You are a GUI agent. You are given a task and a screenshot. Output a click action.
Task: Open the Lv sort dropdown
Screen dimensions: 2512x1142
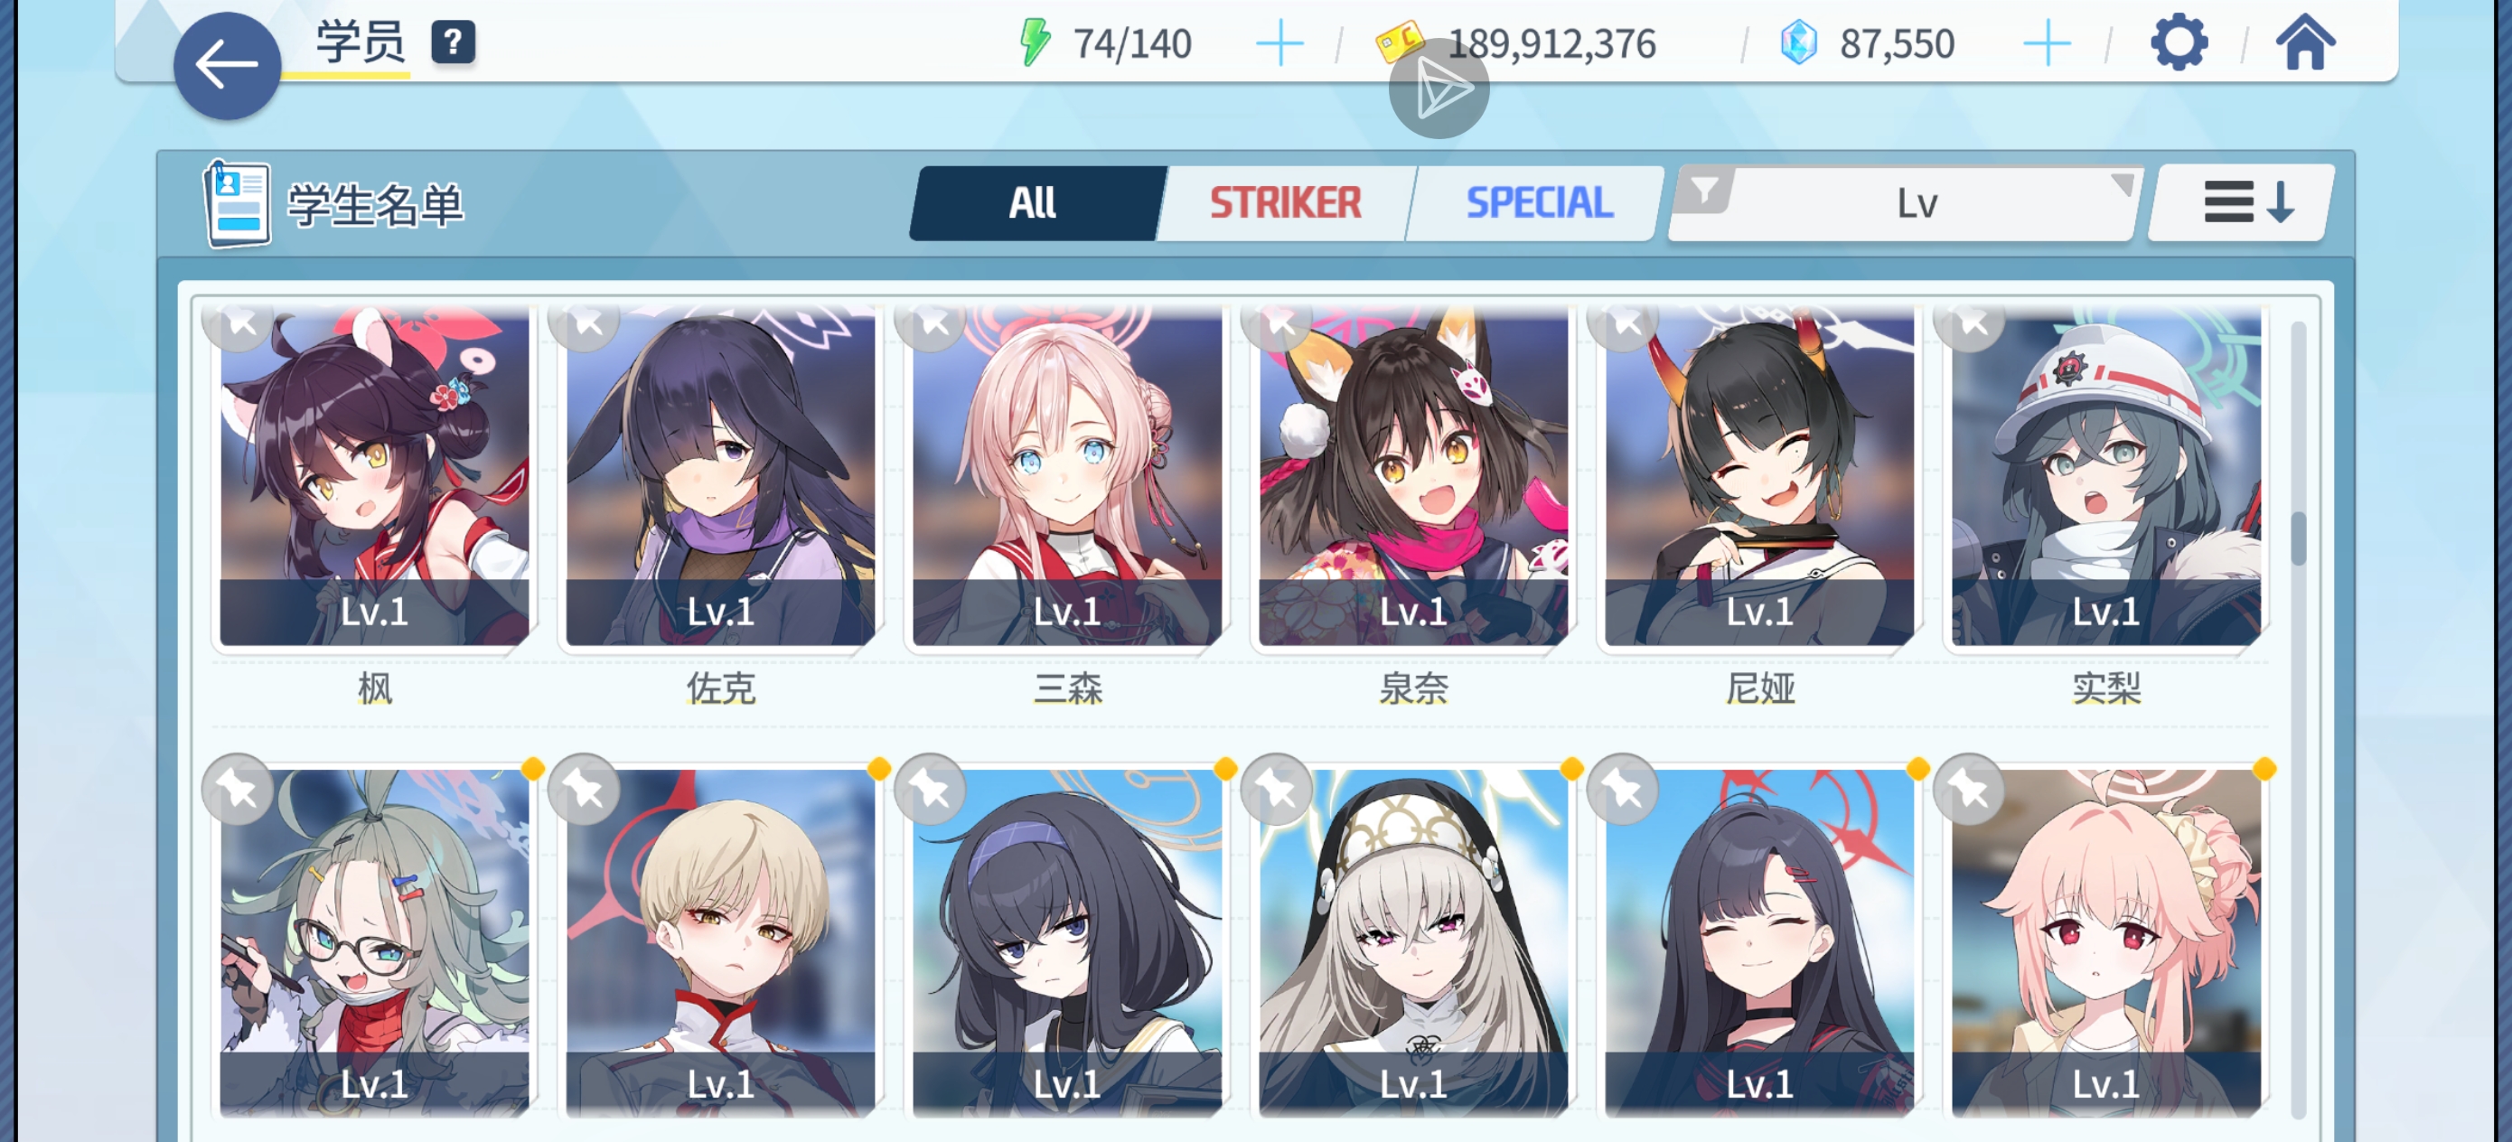[x=1916, y=203]
